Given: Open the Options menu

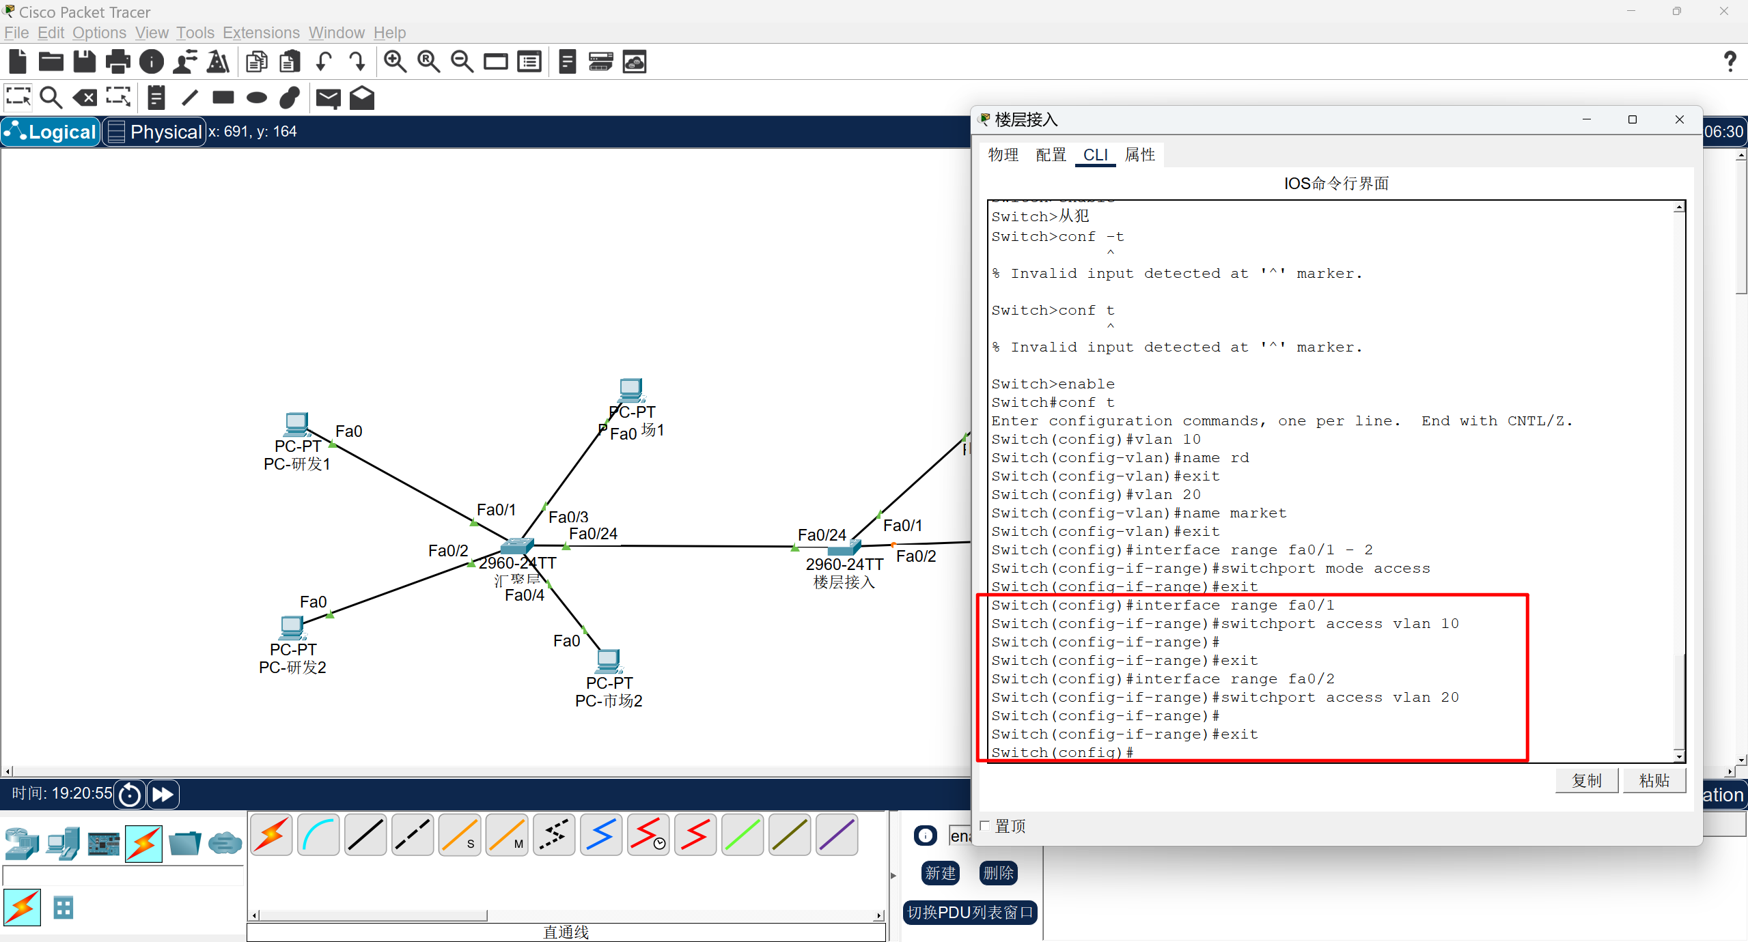Looking at the screenshot, I should pyautogui.click(x=99, y=33).
